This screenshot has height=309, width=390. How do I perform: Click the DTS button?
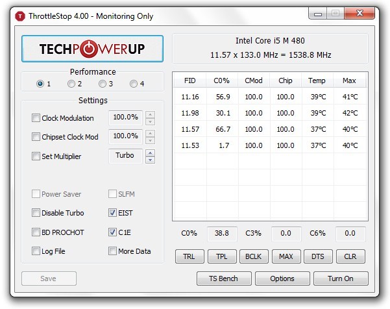[x=318, y=256]
